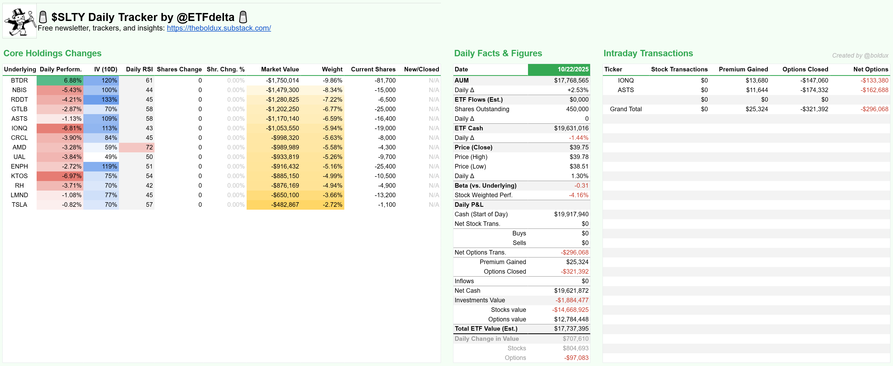Image resolution: width=893 pixels, height=366 pixels.
Task: Select the Beta (vs. Underlying) value
Action: 581,186
